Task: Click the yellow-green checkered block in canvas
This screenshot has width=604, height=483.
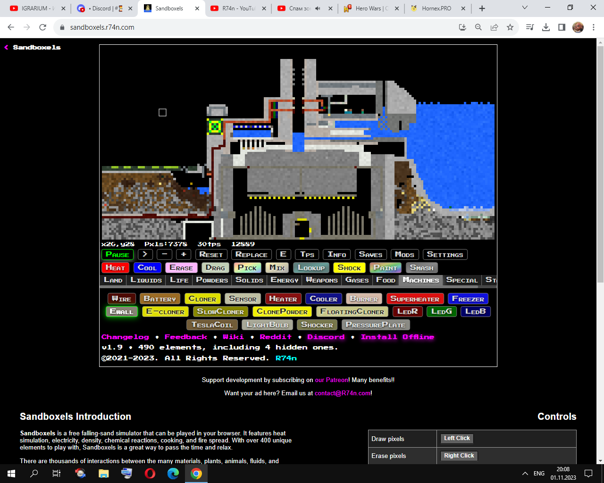Action: pos(215,126)
